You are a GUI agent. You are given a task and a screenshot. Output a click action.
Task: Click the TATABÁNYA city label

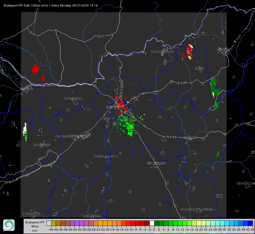73,99
